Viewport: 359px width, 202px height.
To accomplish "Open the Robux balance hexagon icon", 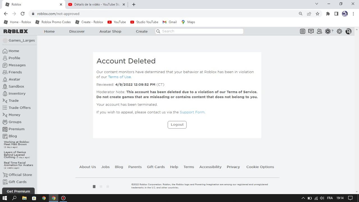I will [x=328, y=31].
